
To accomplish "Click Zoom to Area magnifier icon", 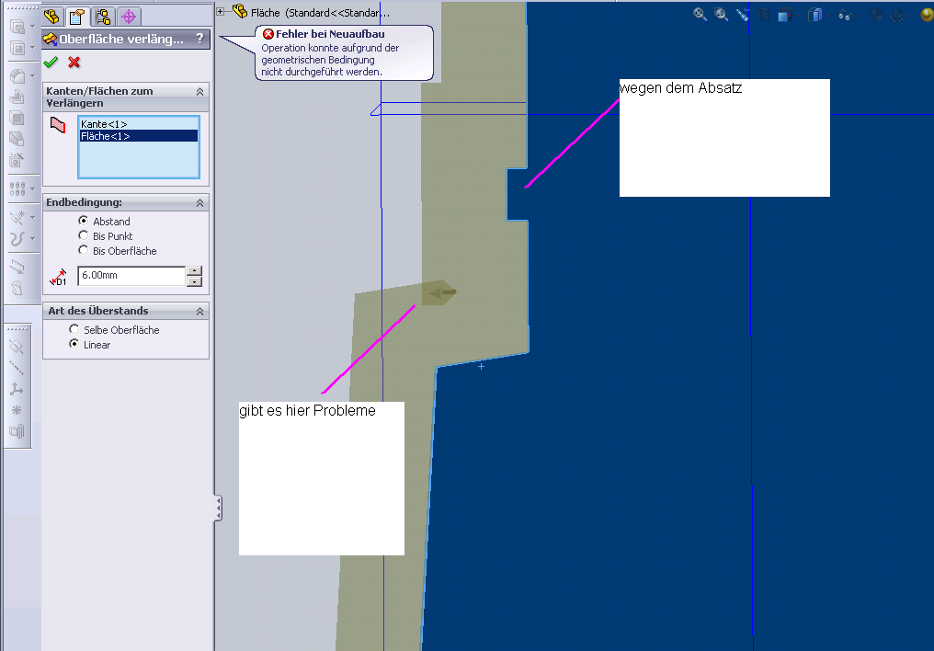I will 721,15.
